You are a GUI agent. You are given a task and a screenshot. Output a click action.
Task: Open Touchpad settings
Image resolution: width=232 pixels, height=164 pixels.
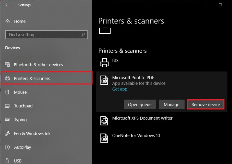23,106
